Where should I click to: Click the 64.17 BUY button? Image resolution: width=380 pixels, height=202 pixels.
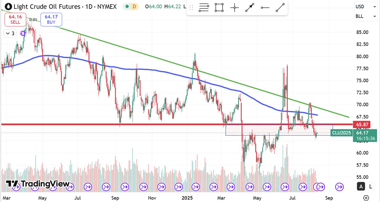point(51,20)
